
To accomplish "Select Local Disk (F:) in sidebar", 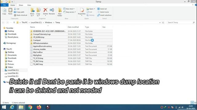I will click(13, 76).
